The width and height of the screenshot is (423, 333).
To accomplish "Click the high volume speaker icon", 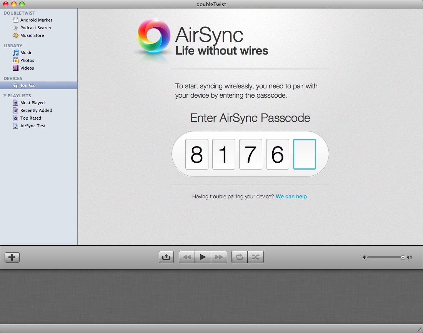I will coord(410,258).
